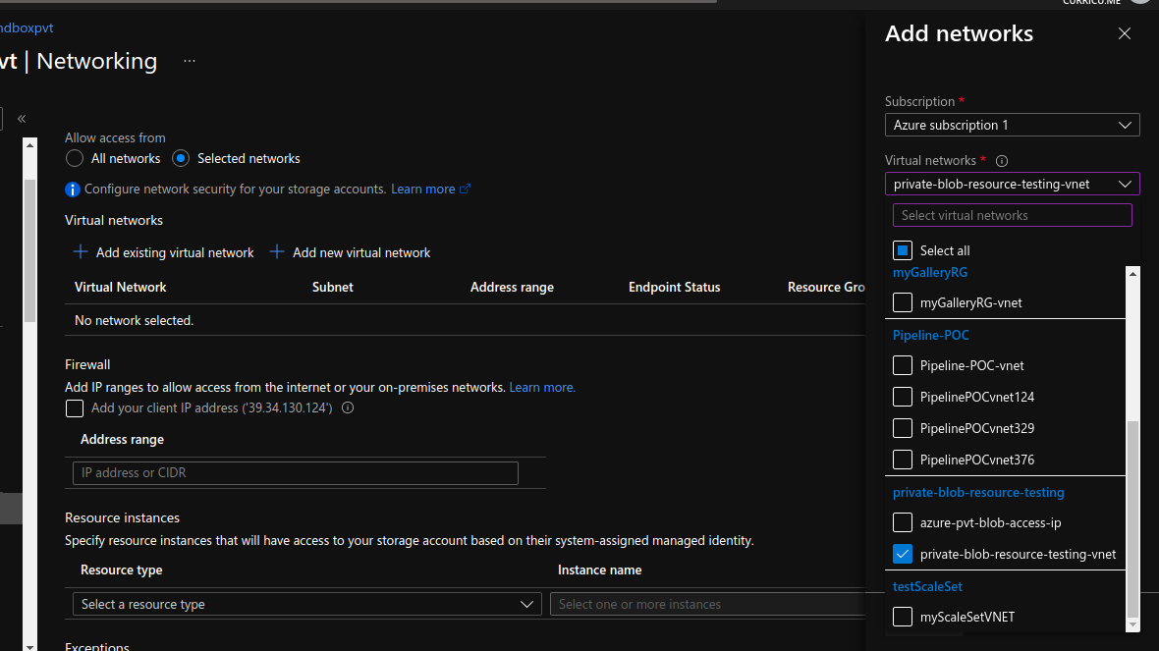Click the dropdown list scrollbar up arrow
Image resolution: width=1159 pixels, height=651 pixels.
point(1132,274)
